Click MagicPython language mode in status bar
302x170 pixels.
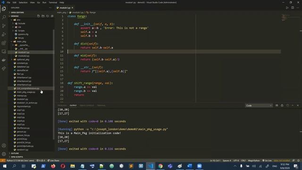tap(254, 161)
